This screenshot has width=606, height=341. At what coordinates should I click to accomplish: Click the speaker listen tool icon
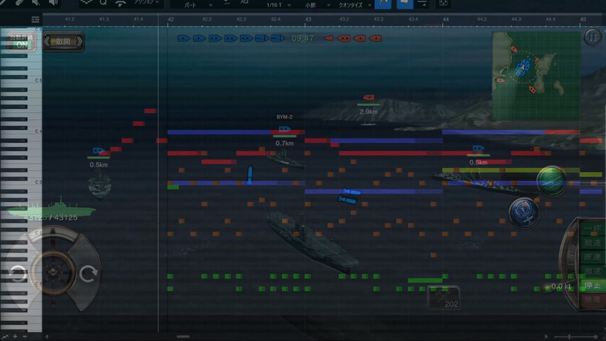click(53, 3)
